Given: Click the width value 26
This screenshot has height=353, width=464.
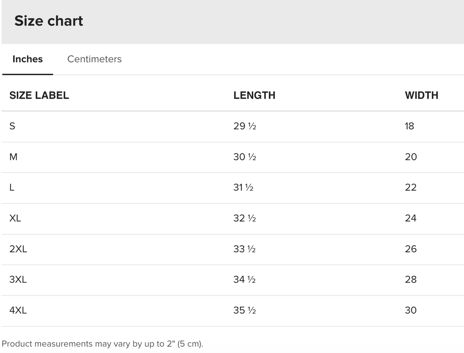Looking at the screenshot, I should point(411,249).
